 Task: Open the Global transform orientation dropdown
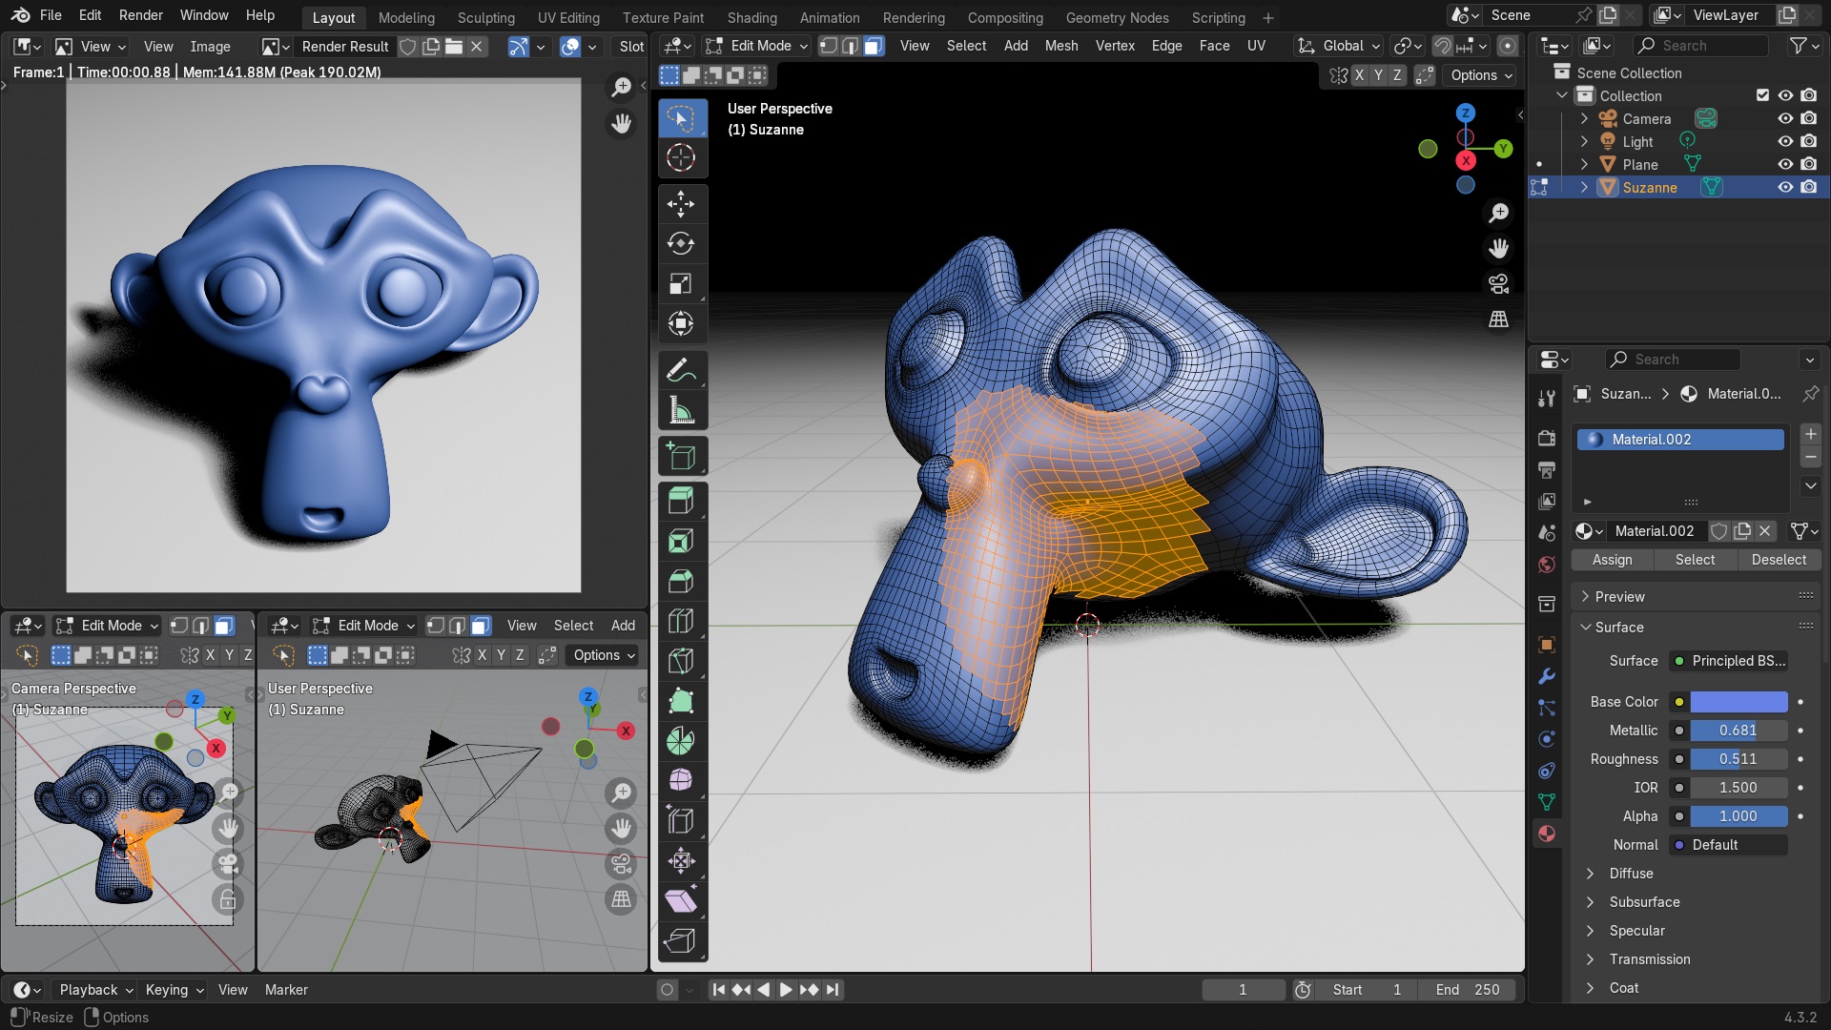1339,46
